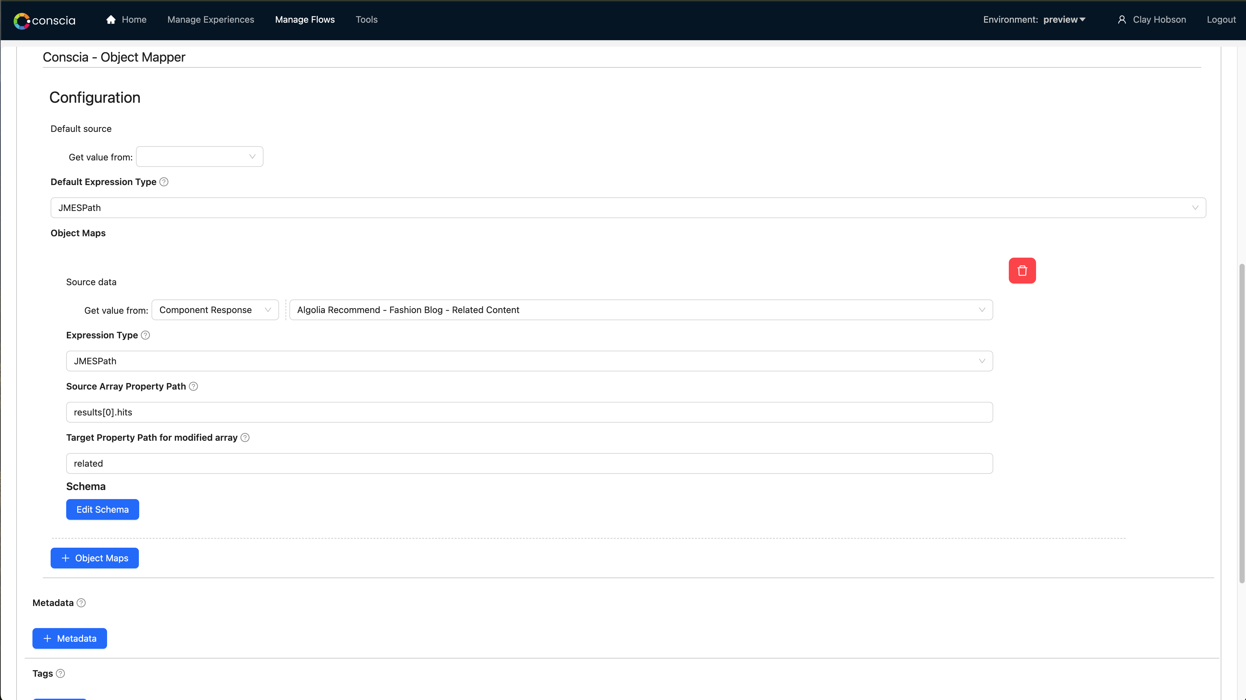Click the page vertical scrollbar
Image resolution: width=1246 pixels, height=700 pixels.
(1242, 423)
